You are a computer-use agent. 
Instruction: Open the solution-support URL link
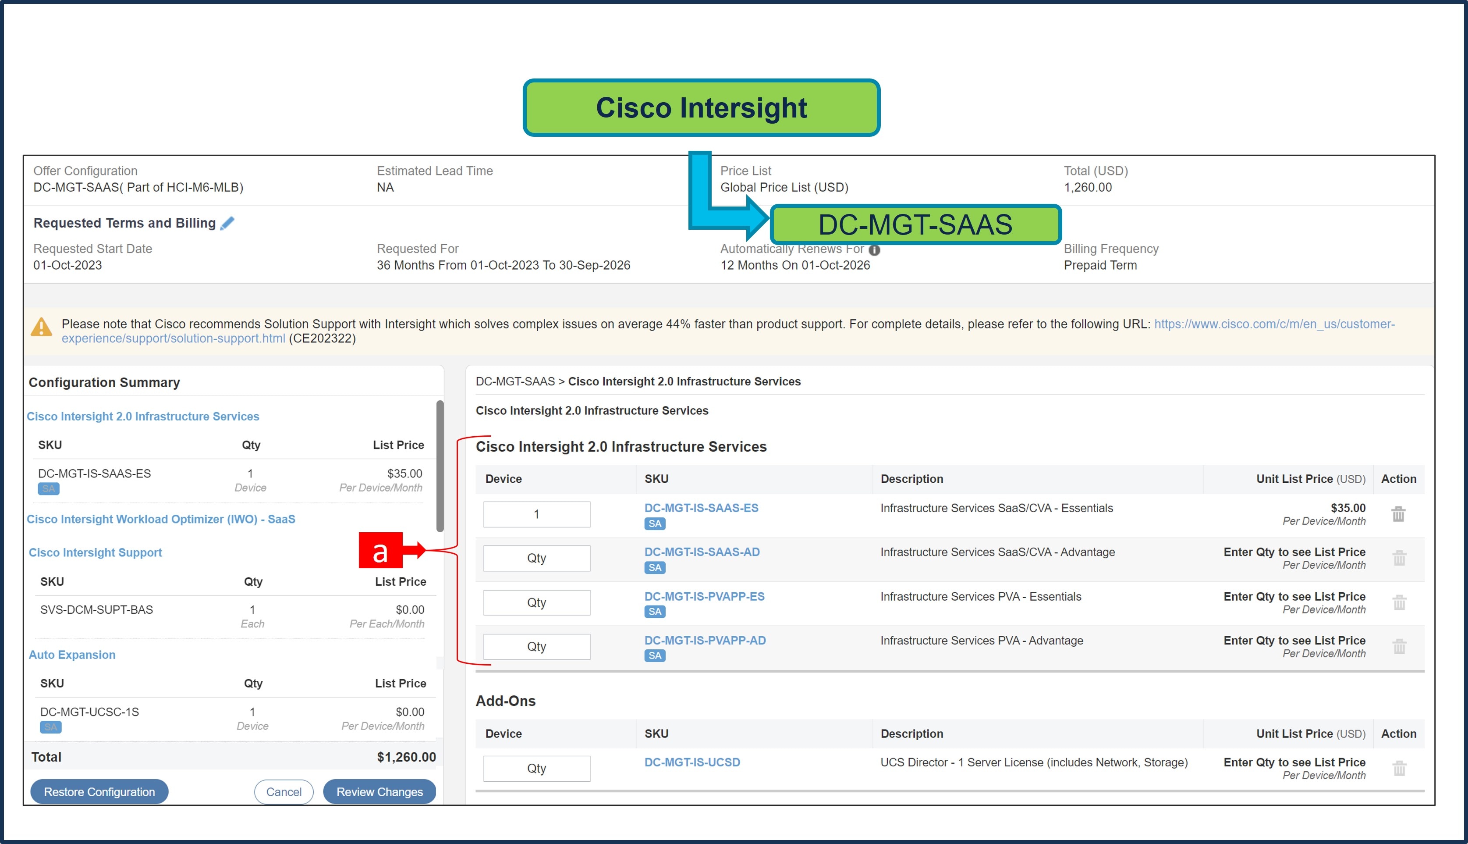[x=1274, y=324]
